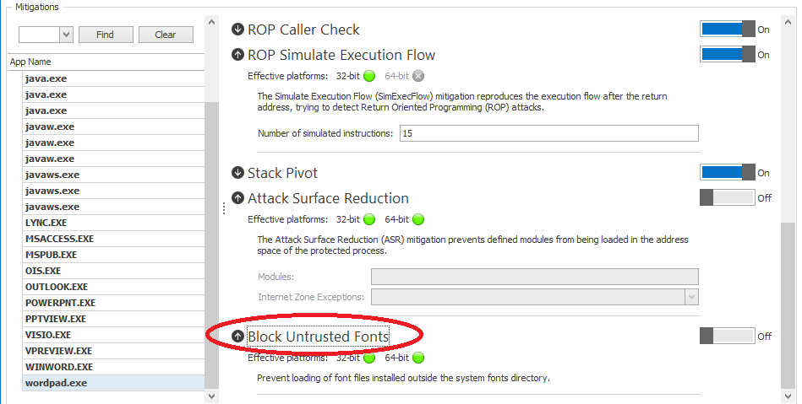Collapse ROP Simulate Execution Flow arrow icon
802x404 pixels.
pyautogui.click(x=237, y=55)
